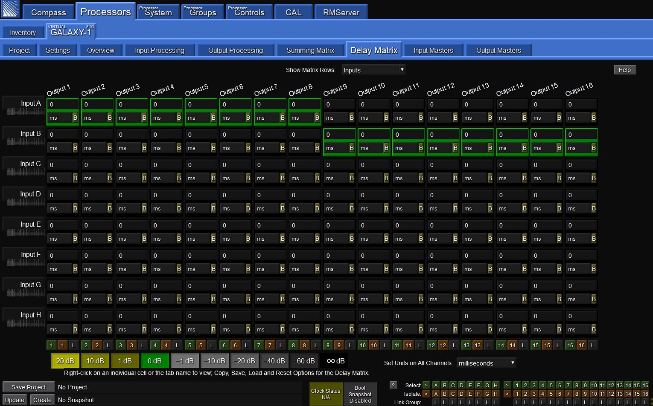
Task: Click orange Isolate arrow for outputs
Action: pos(507,394)
